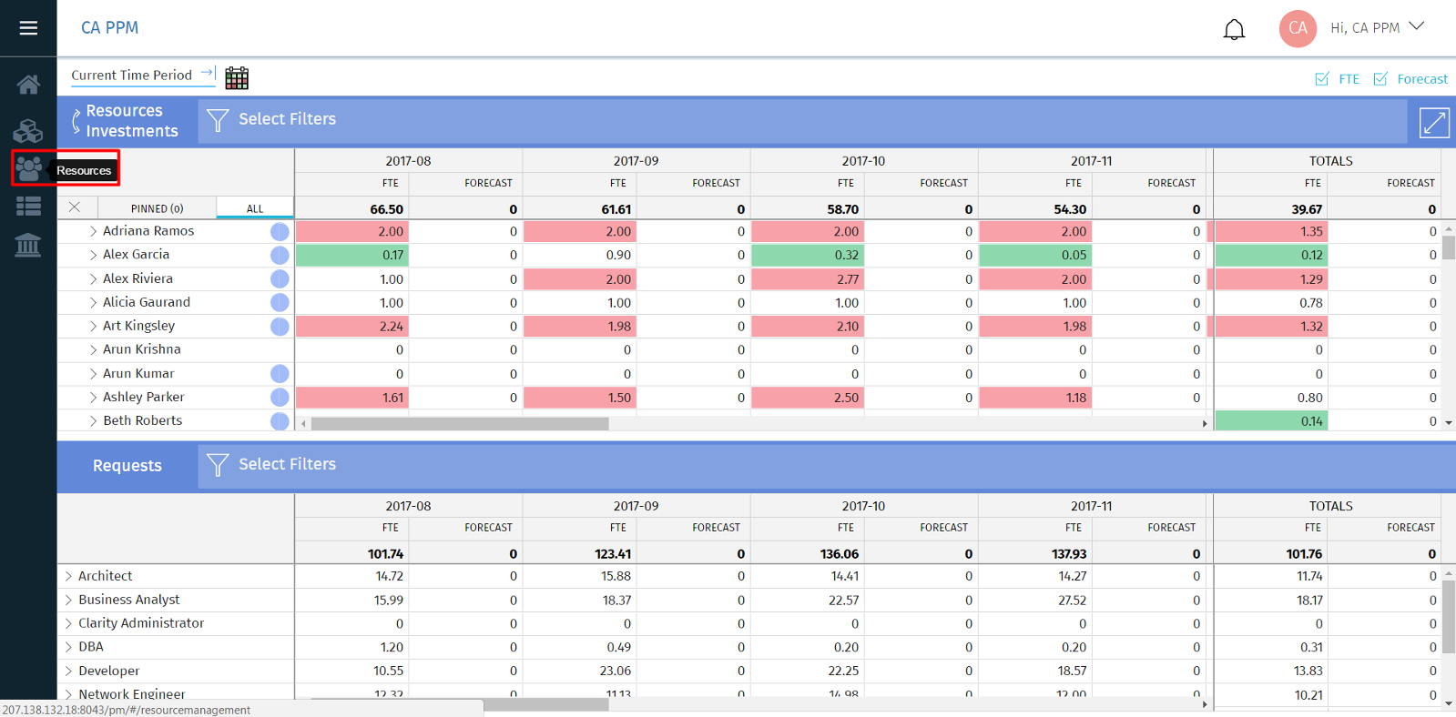The width and height of the screenshot is (1456, 717).
Task: Toggle the Forecast checkbox
Action: [x=1380, y=79]
